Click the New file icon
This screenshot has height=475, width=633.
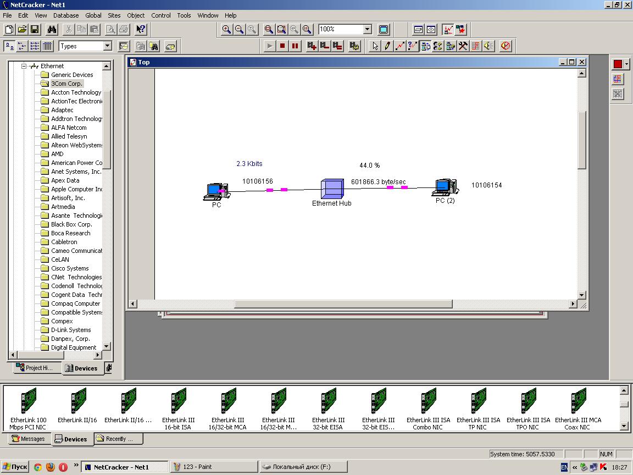(9, 30)
